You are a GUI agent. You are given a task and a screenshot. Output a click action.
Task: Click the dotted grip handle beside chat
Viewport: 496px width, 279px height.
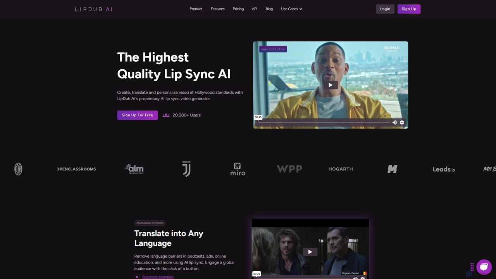pos(472,267)
